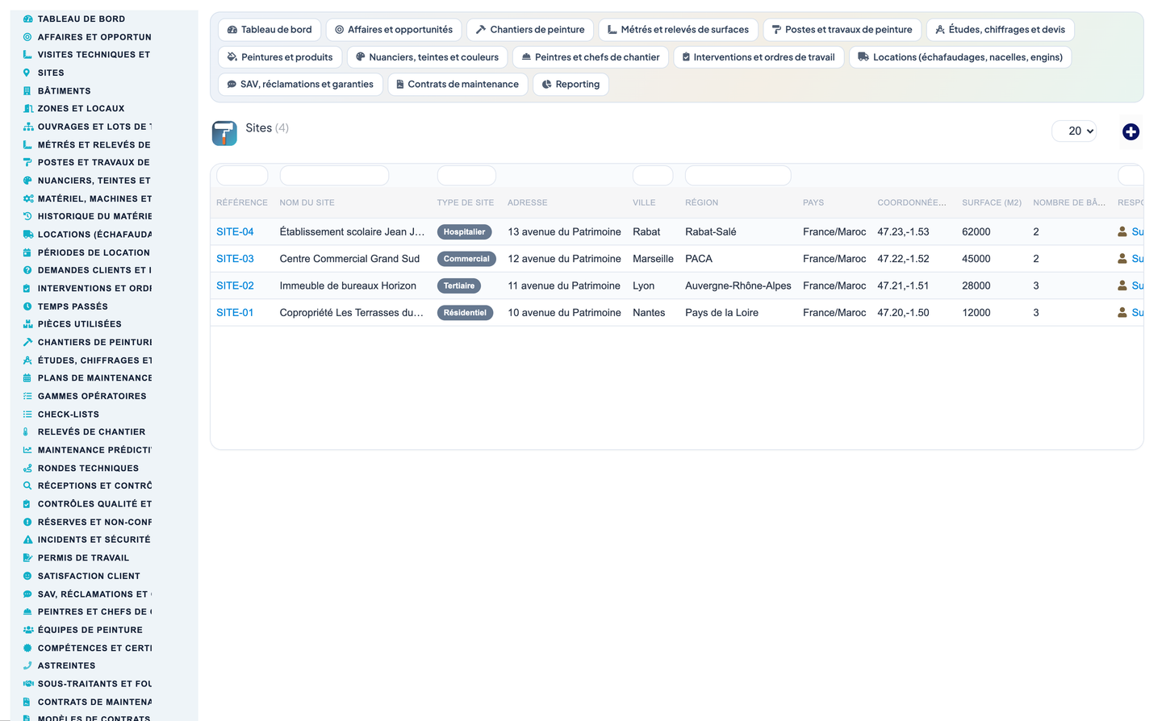The image size is (1166, 721).
Task: Select Check-lists in the sidebar
Action: (x=69, y=415)
